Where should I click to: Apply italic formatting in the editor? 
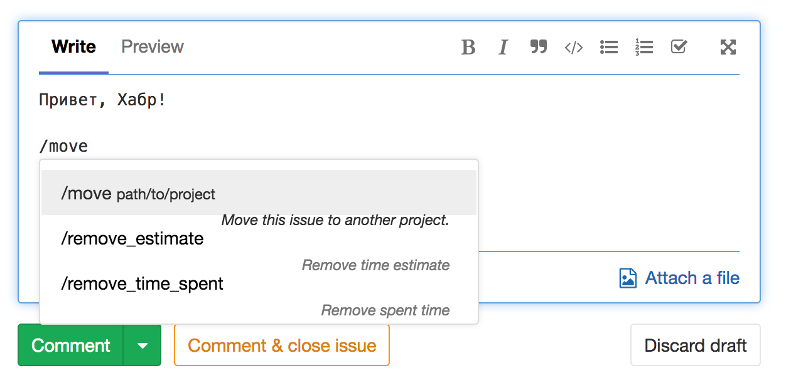click(x=503, y=46)
